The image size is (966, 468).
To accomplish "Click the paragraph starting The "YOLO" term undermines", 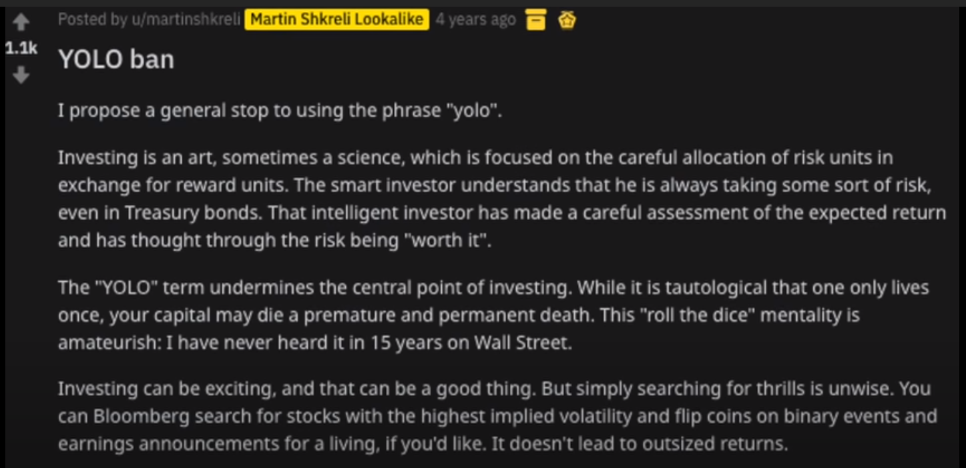I will pos(493,315).
